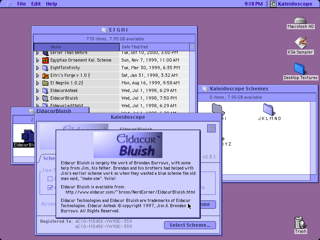This screenshot has width=320, height=240.
Task: Click the Eldacur Bluish logo banner
Action: 128,145
